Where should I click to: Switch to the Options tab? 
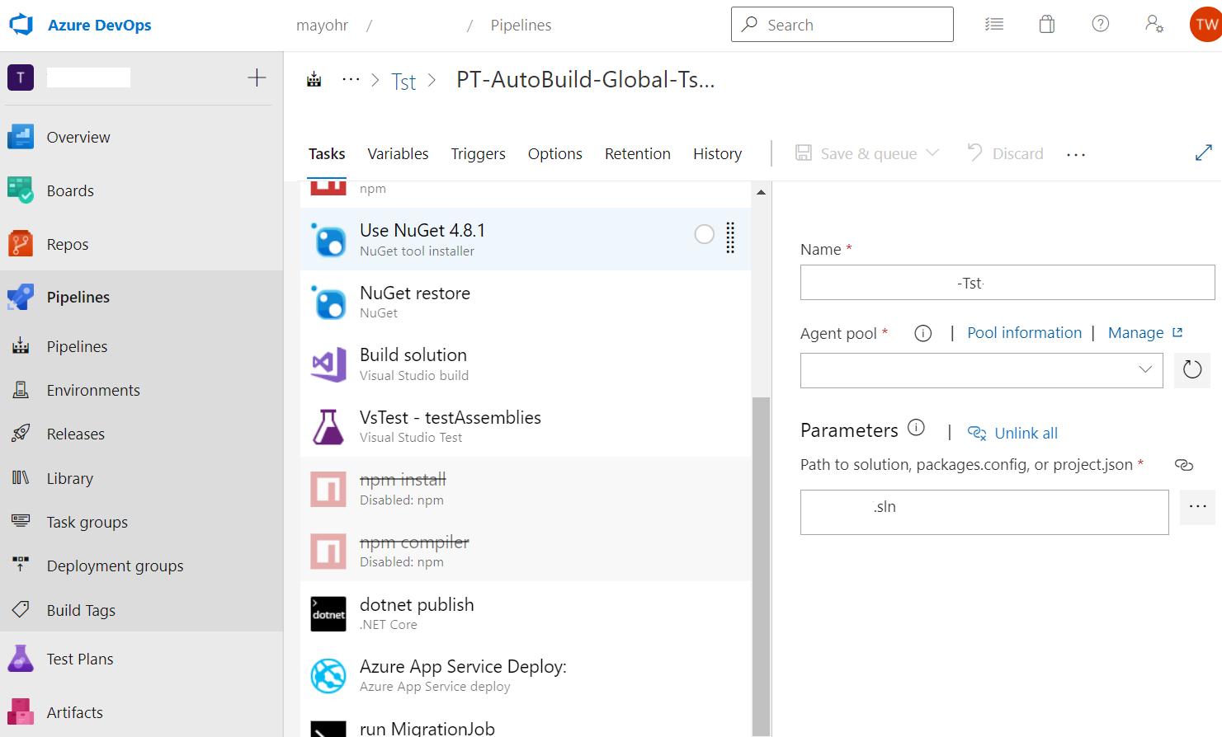coord(555,154)
